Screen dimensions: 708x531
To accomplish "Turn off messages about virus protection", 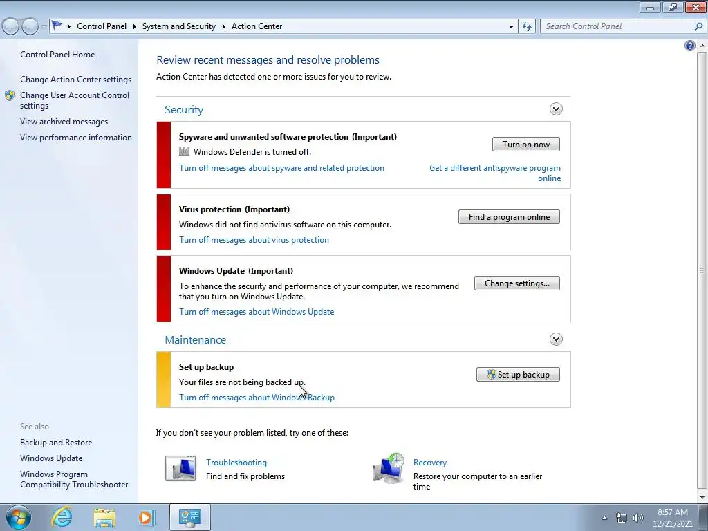I will 254,240.
